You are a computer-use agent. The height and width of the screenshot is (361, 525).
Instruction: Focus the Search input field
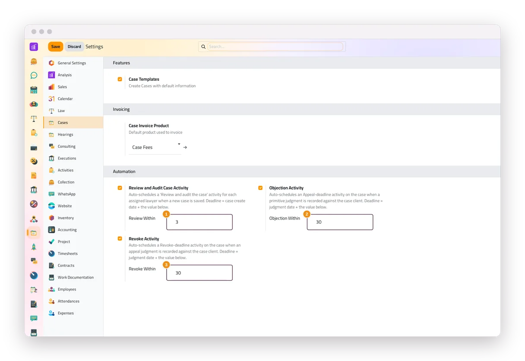(275, 47)
